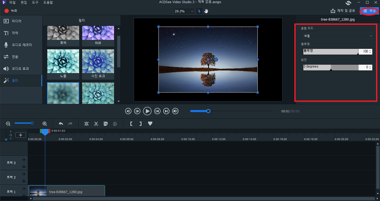Click the Split clip tool
380x201 pixels.
click(x=86, y=123)
